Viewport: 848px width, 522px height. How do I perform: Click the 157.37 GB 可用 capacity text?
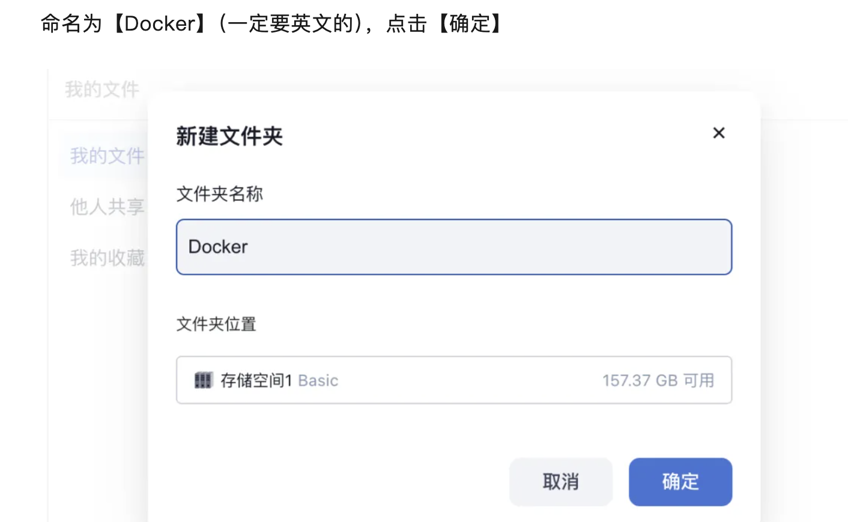[658, 380]
